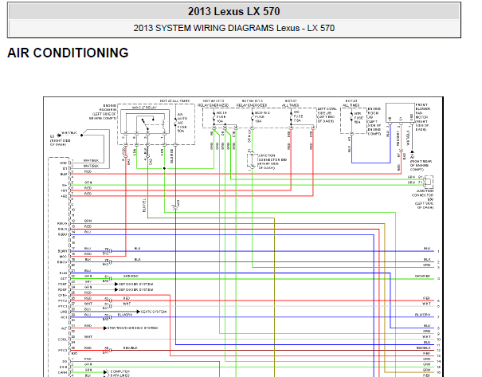Click the front blower fan motor box
The height and width of the screenshot is (377, 482).
(x=400, y=113)
